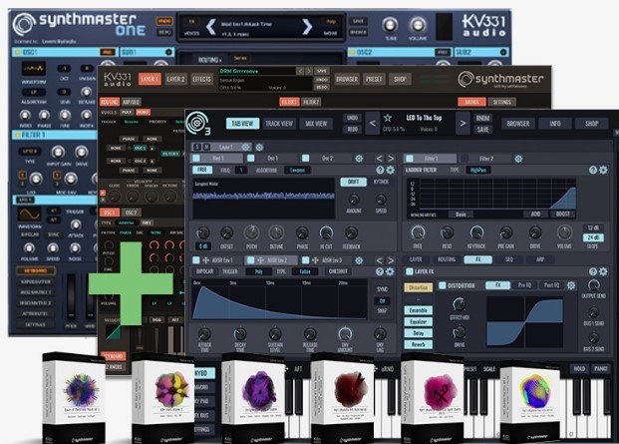Screen dimensions: 619x444
Task: Click the previous arrow in the oscillator tab row
Action: [x=379, y=159]
